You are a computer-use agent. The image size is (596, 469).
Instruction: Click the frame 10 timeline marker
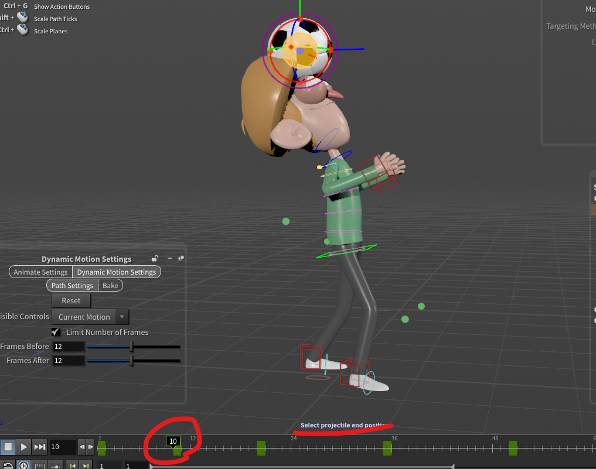pos(173,441)
